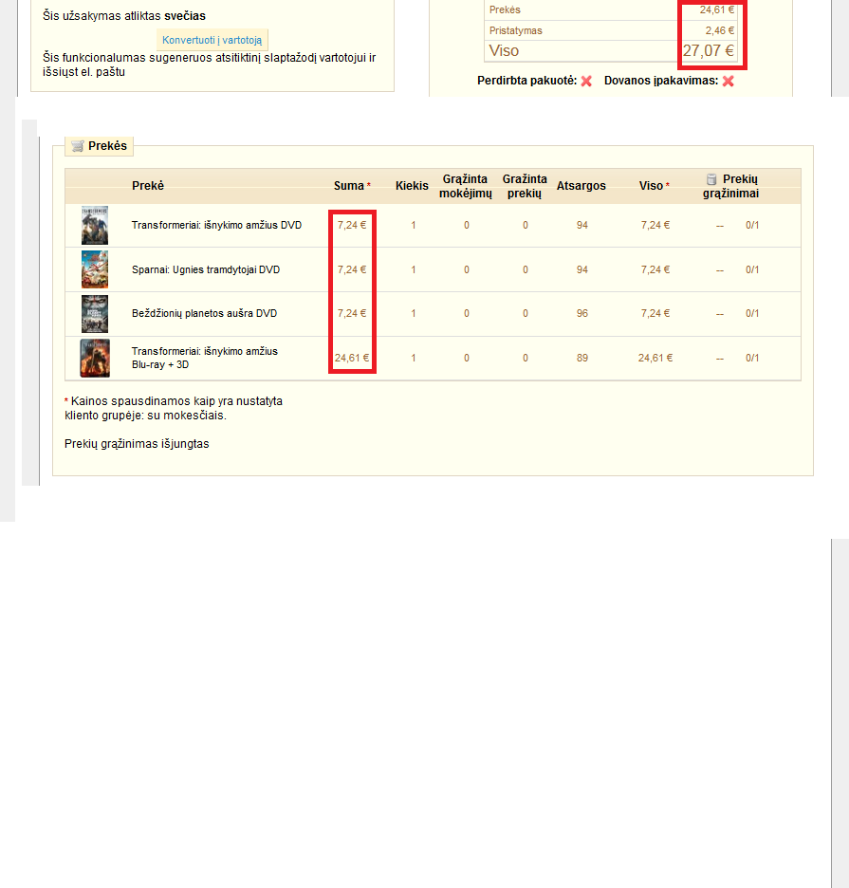Click the red X next to Dovanos įpakavimas
The image size is (849, 888).
click(729, 81)
